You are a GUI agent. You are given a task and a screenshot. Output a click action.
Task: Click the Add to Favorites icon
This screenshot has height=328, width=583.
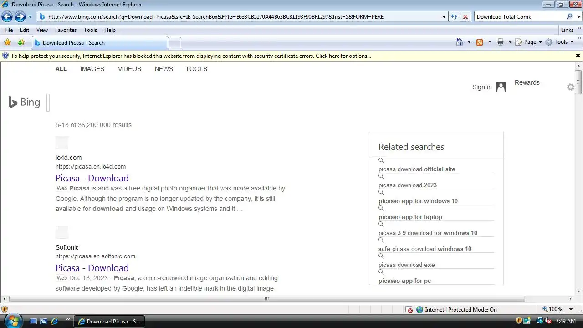[x=21, y=42]
